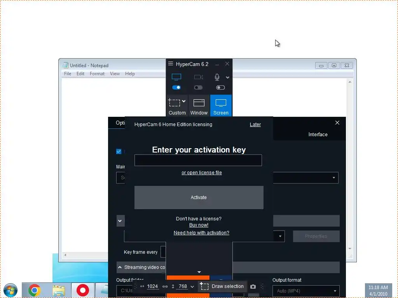The height and width of the screenshot is (298, 398).
Task: Minimize the HyperCam 6.2 window
Action: pyautogui.click(x=217, y=64)
